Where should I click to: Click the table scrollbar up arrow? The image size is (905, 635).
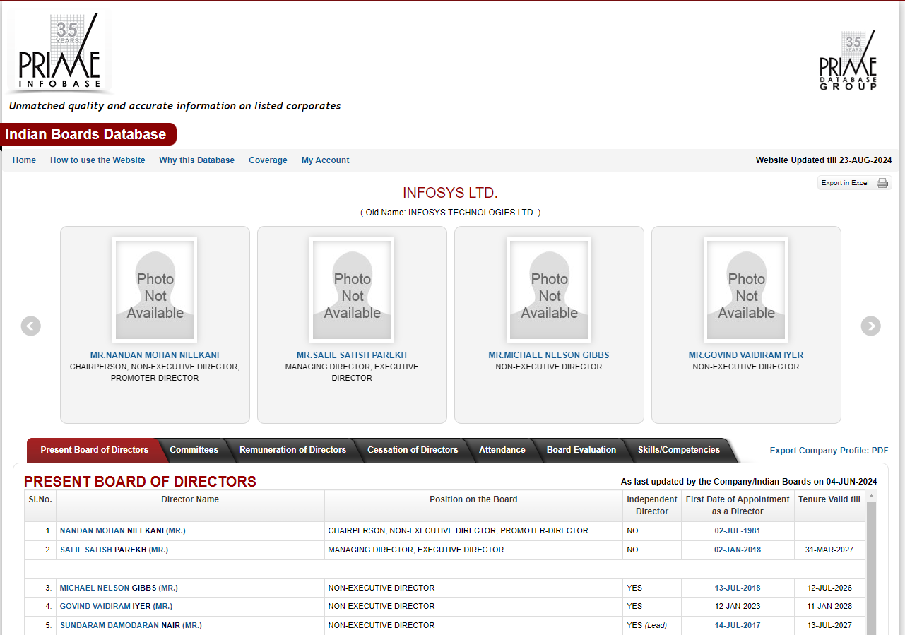coord(871,496)
